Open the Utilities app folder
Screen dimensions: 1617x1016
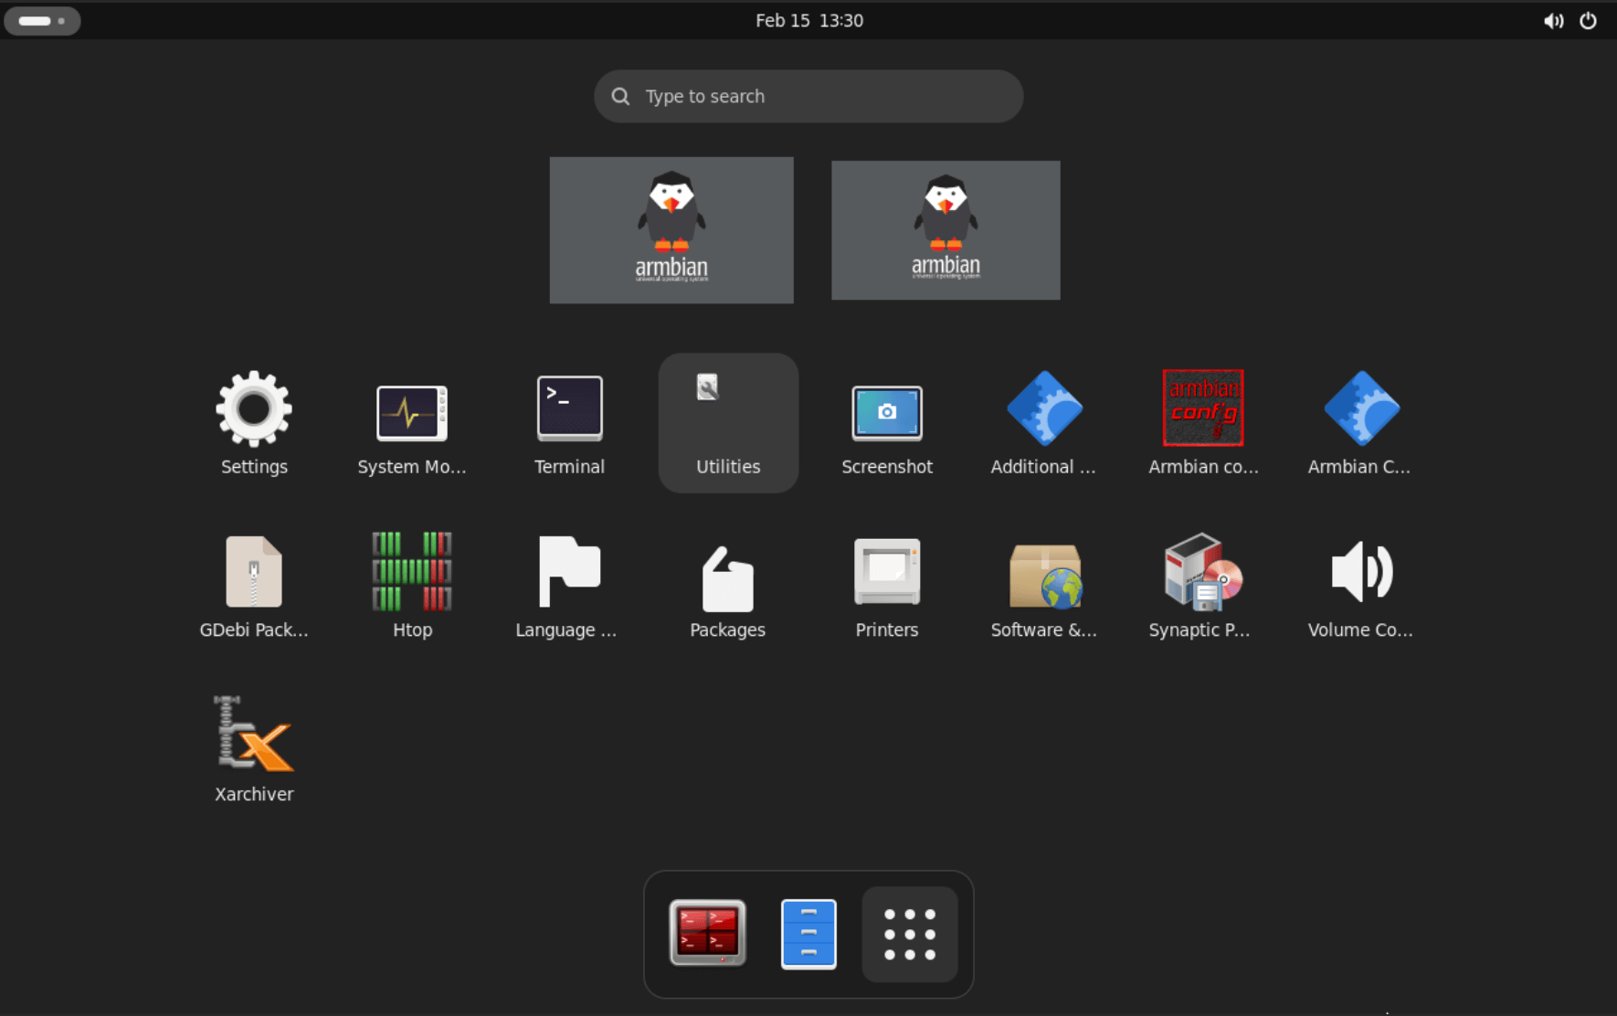pos(728,423)
